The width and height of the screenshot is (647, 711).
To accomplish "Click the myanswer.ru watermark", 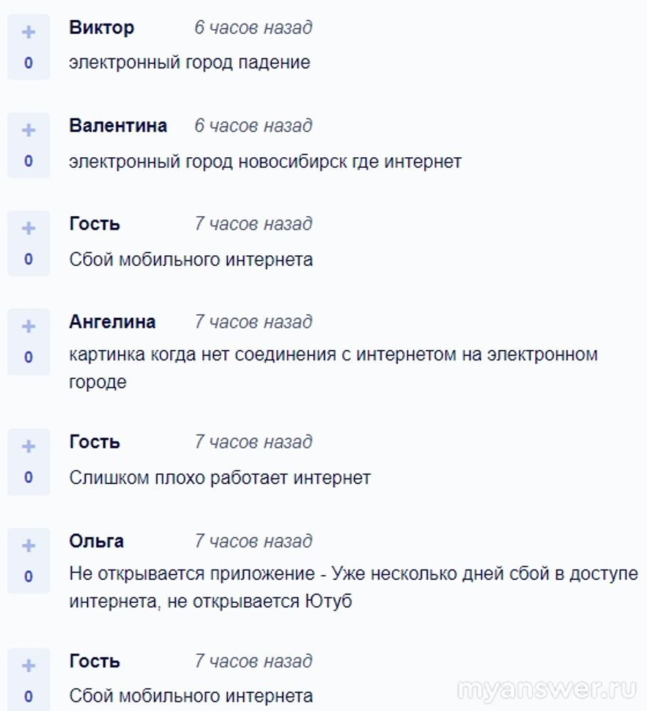I will point(547,689).
